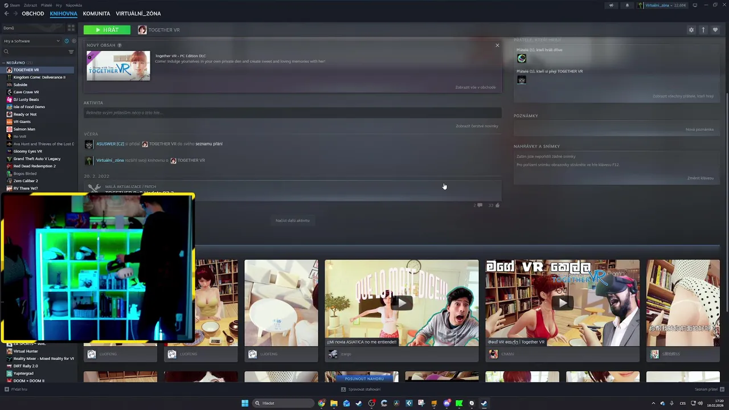Open the notifications bell icon

click(x=627, y=5)
